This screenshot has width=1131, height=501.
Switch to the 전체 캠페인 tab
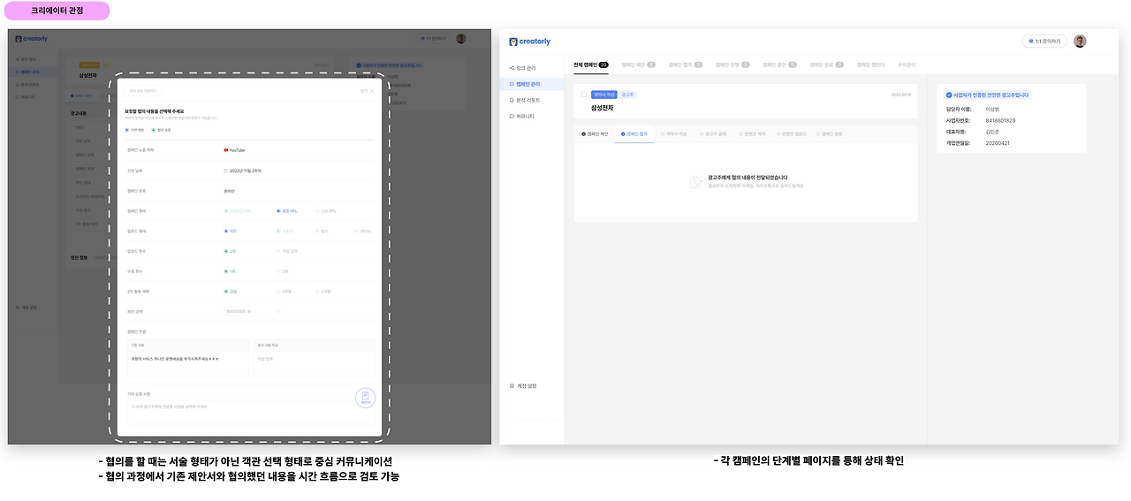(x=591, y=65)
